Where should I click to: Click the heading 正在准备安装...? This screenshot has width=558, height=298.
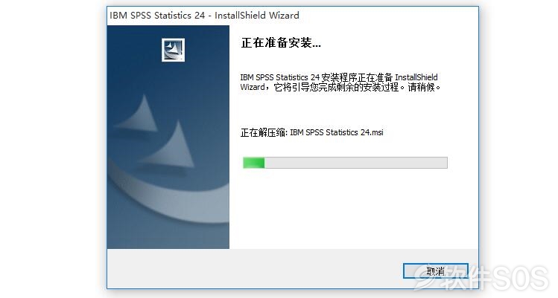click(x=281, y=43)
